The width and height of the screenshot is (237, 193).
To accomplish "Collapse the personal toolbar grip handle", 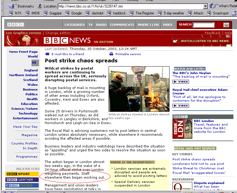I will point(2,13).
